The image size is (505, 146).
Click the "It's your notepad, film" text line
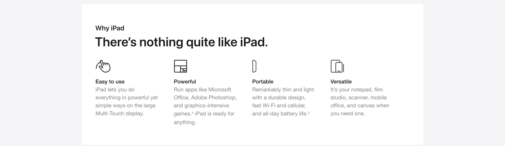coord(357,90)
